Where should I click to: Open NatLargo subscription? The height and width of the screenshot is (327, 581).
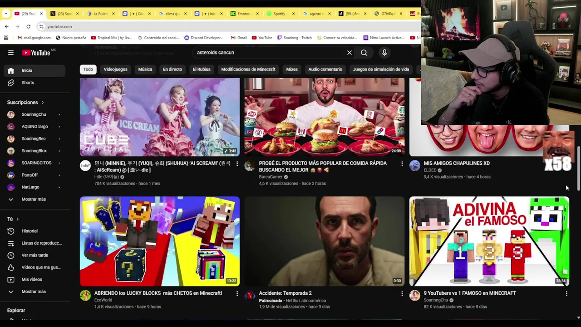(x=34, y=187)
